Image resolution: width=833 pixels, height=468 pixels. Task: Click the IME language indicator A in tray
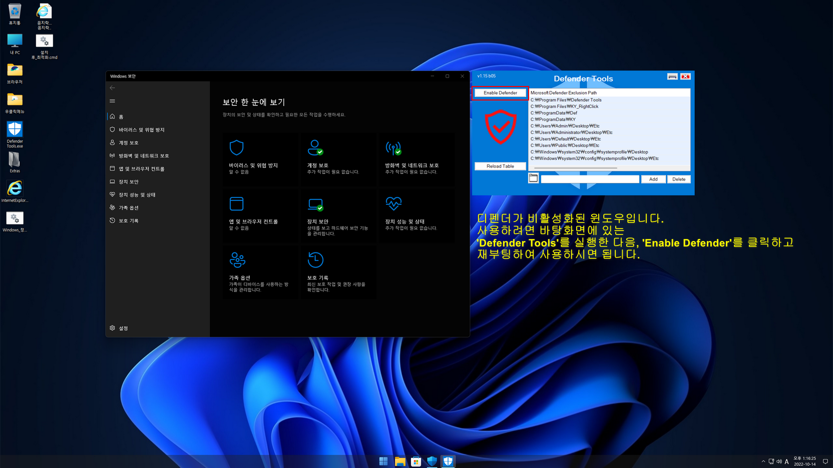point(787,461)
